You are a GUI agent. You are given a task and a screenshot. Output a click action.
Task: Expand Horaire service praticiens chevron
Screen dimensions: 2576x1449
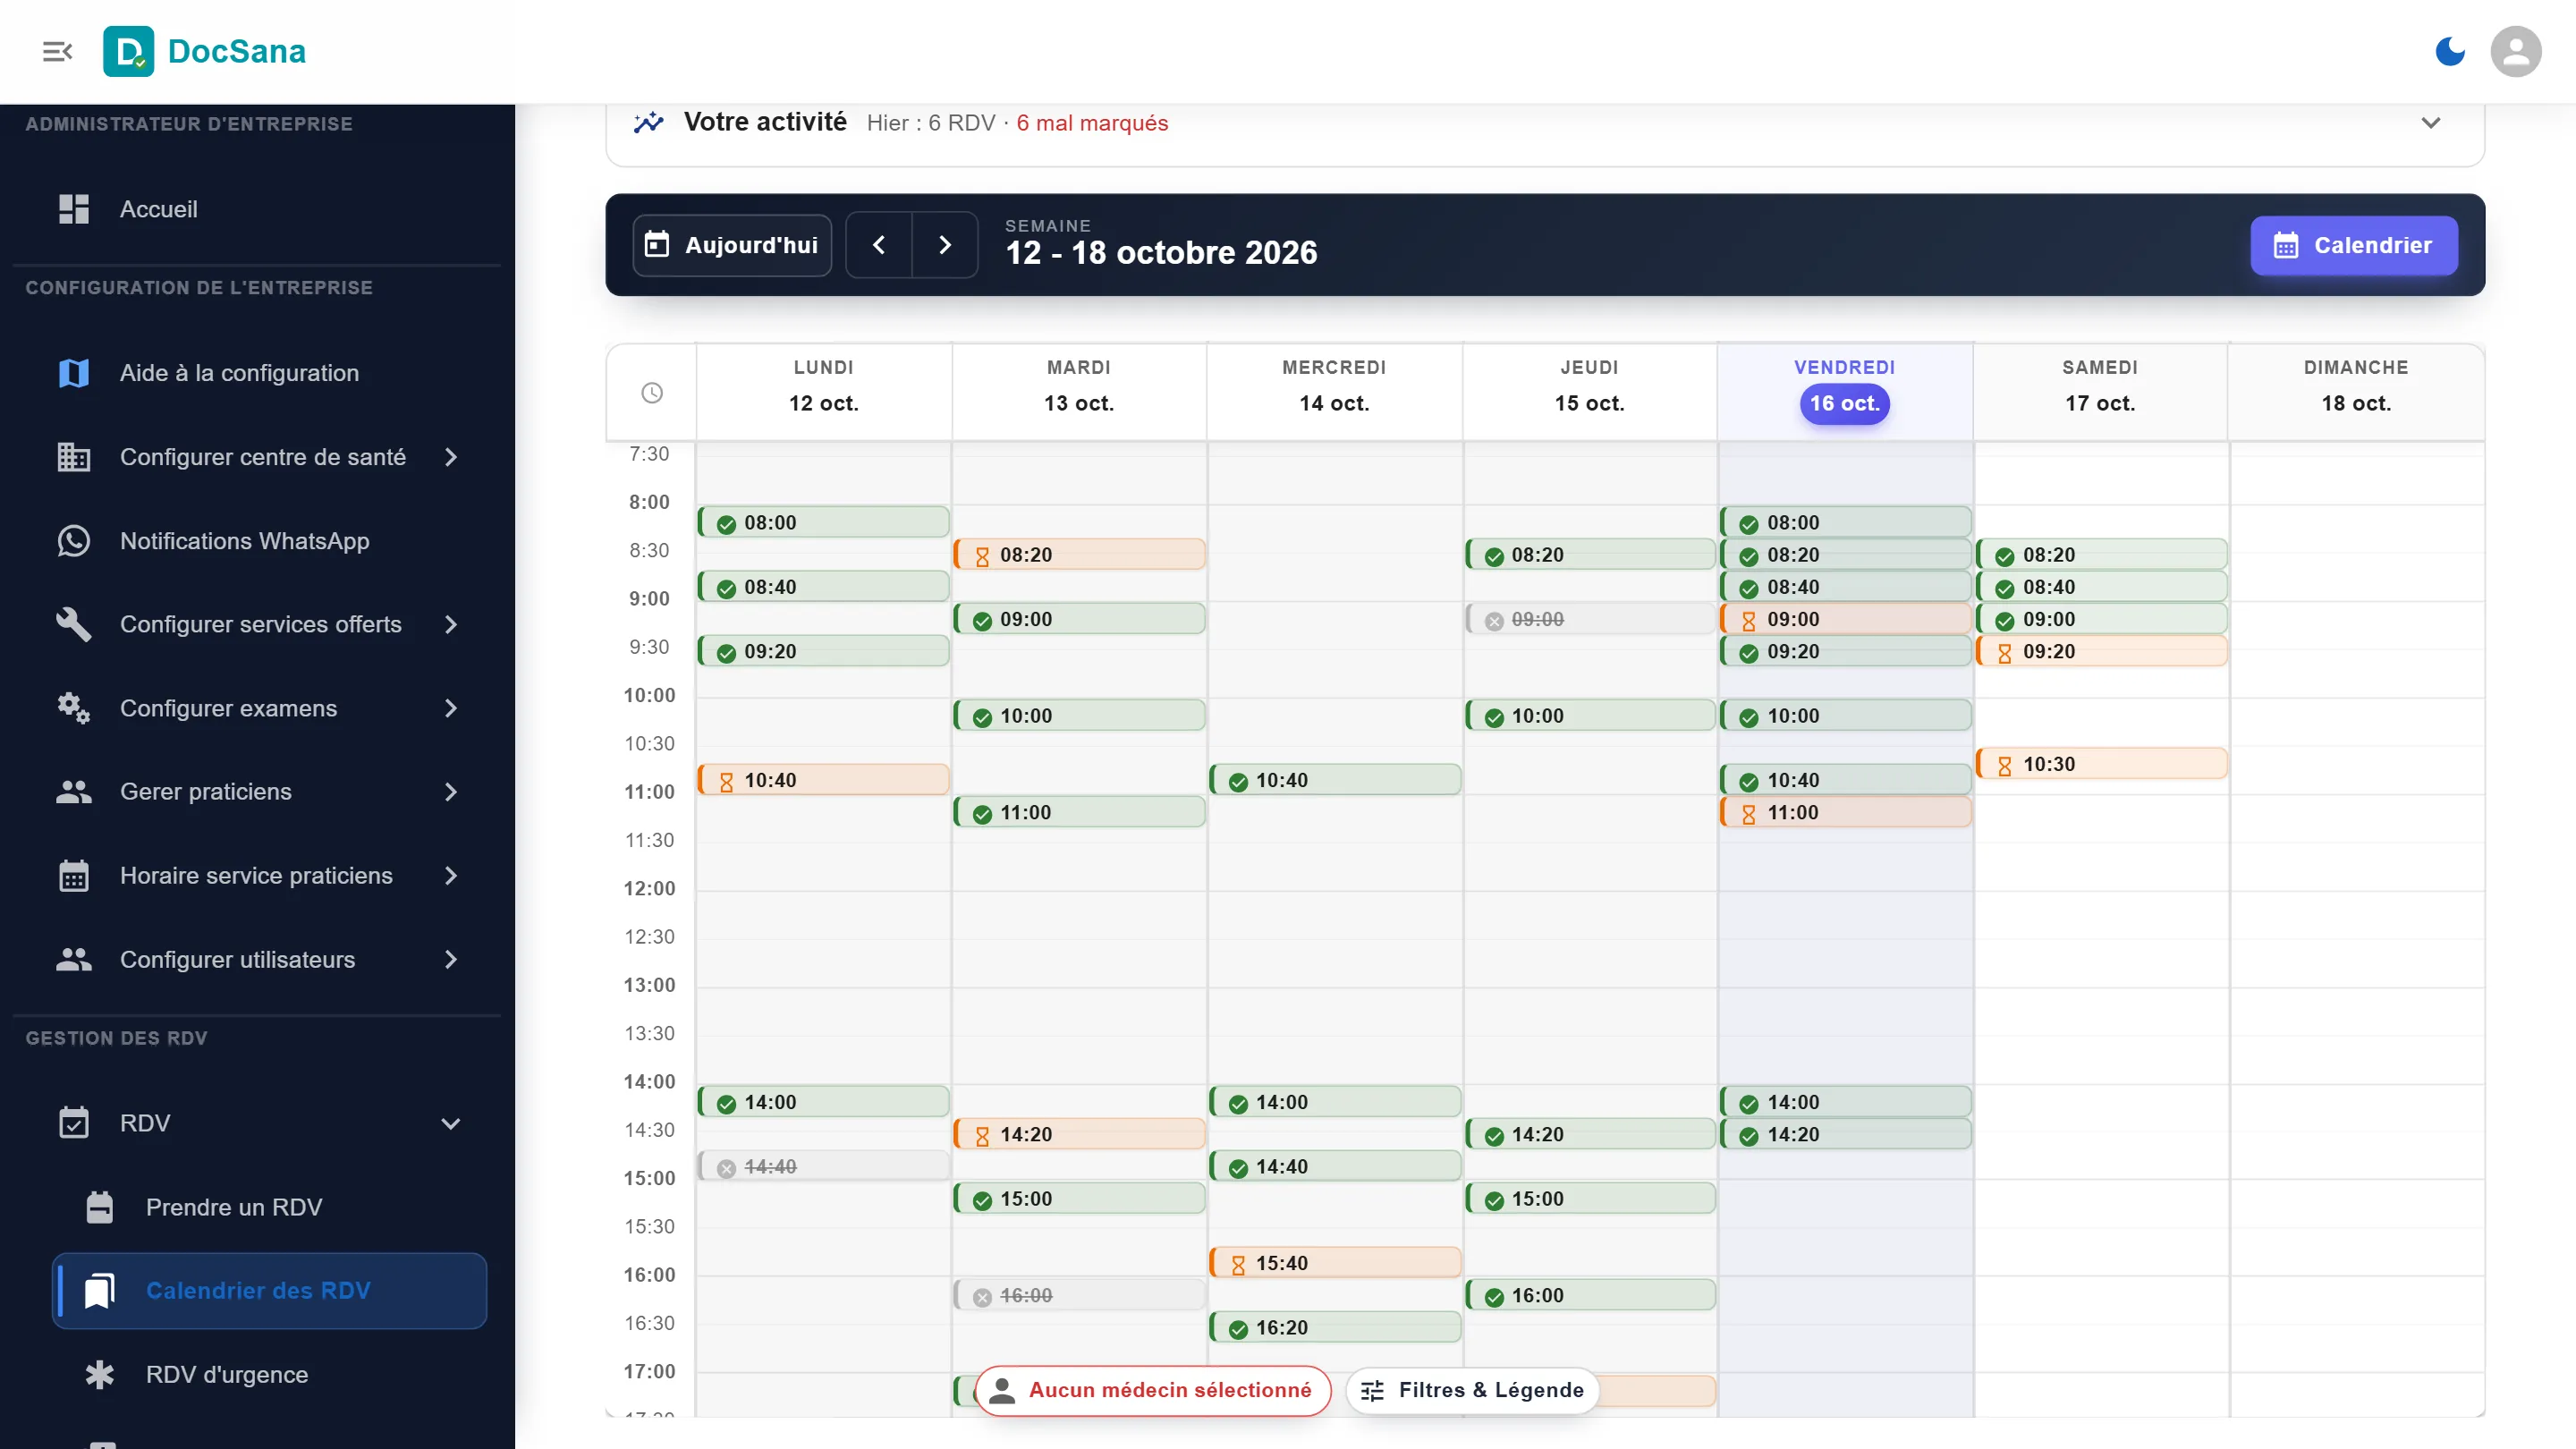(x=451, y=876)
